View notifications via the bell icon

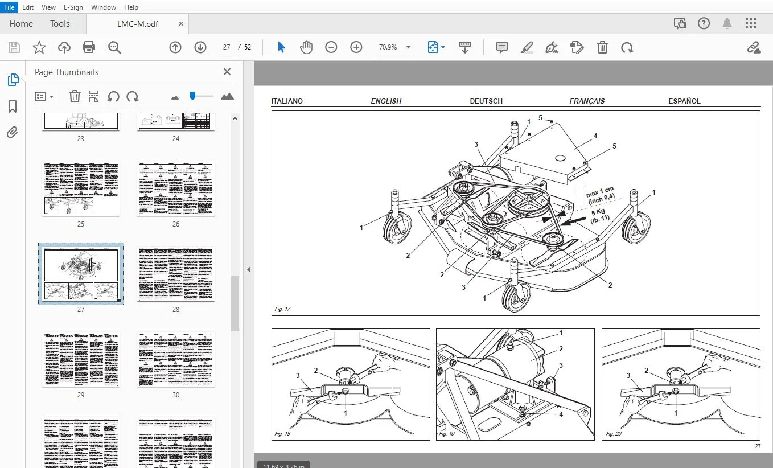[727, 23]
